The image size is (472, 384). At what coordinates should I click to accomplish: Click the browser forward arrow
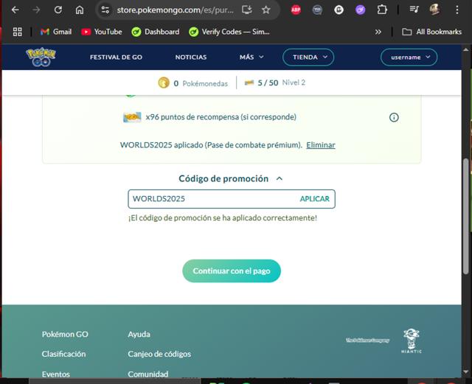pyautogui.click(x=36, y=10)
